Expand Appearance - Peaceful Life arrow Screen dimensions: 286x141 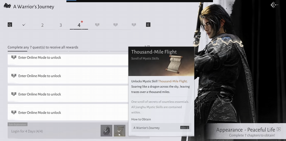coord(279,129)
